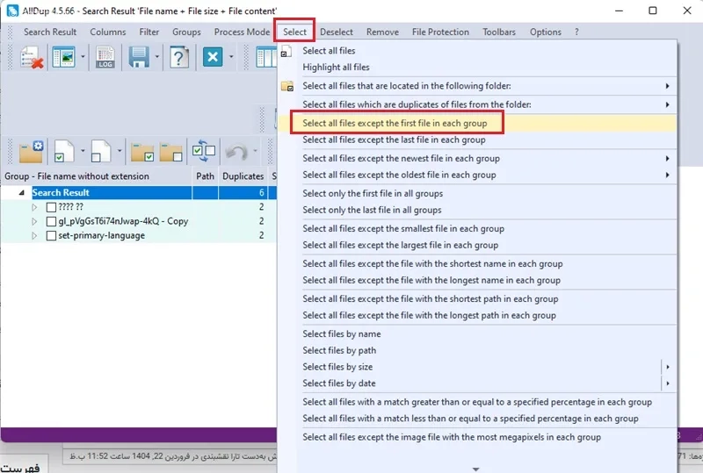This screenshot has height=473, width=703.
Task: Click folder icon beside located in following folder
Action: pyautogui.click(x=287, y=86)
